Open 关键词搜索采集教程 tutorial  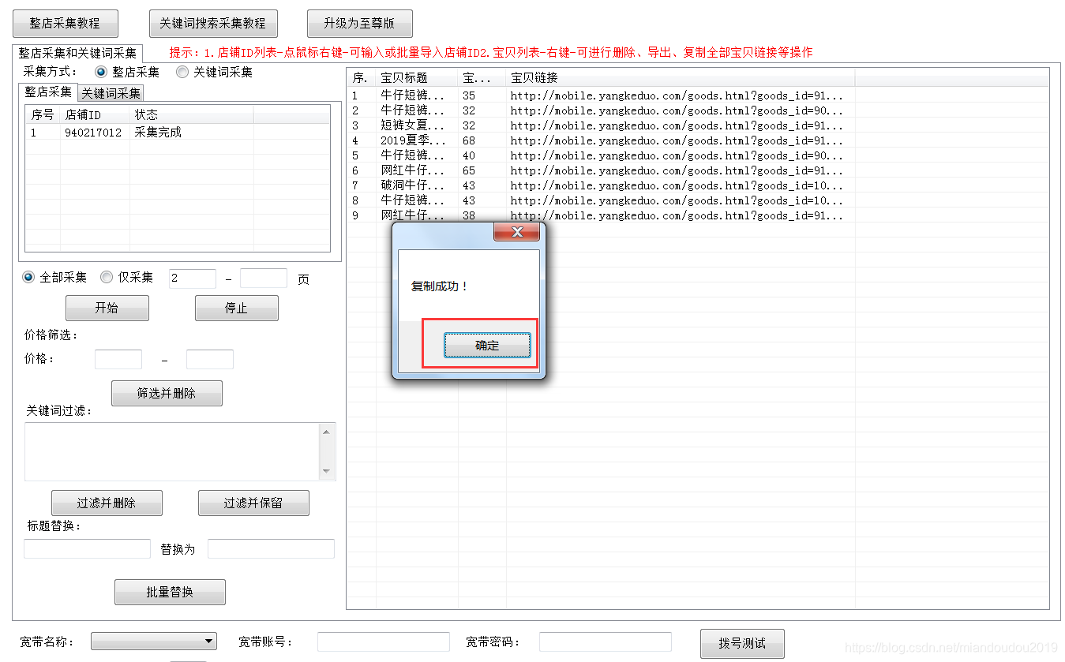213,24
